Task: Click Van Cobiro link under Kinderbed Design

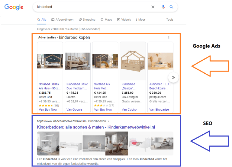Action: tap(129, 109)
